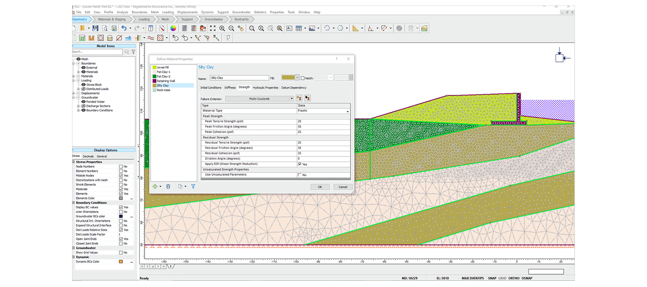The height and width of the screenshot is (287, 647).
Task: Click the Zoom In magnifier icon
Action: coord(222,28)
